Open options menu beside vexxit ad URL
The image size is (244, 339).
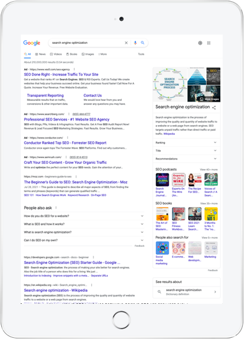tap(74, 69)
